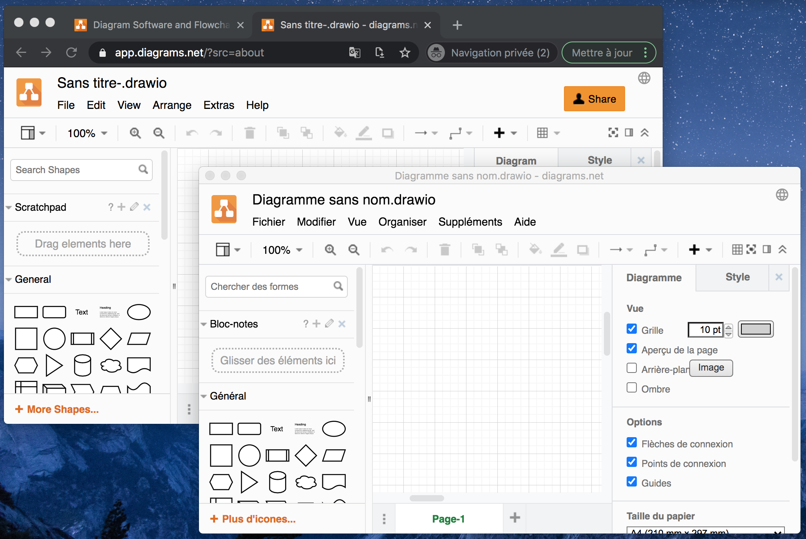
Task: Click to back icon in Diagramme sans nom toolbar
Action: click(501, 250)
